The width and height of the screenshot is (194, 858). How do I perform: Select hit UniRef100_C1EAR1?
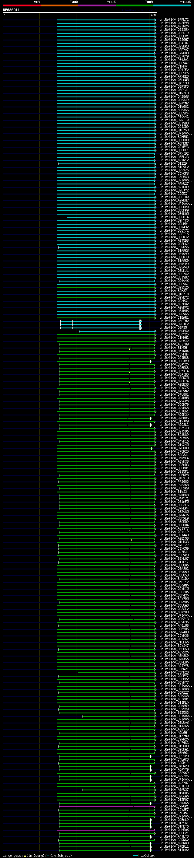pyautogui.click(x=174, y=318)
